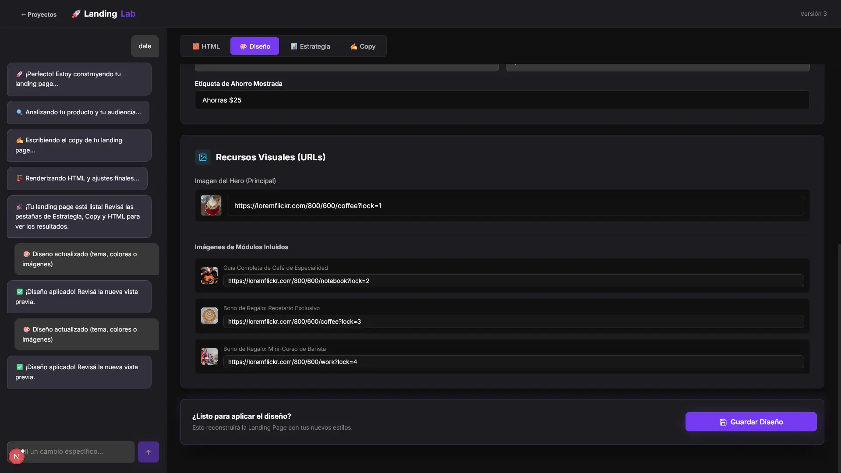Screen dimensions: 841x473
Task: Send chat message with arrow button
Action: tap(148, 452)
